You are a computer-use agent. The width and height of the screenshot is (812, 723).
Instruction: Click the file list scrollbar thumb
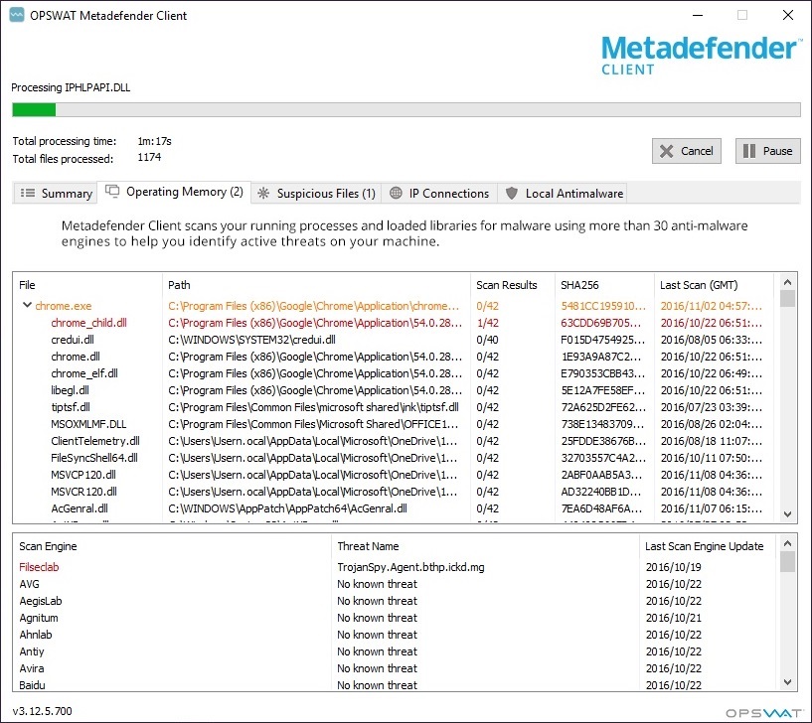pos(788,299)
